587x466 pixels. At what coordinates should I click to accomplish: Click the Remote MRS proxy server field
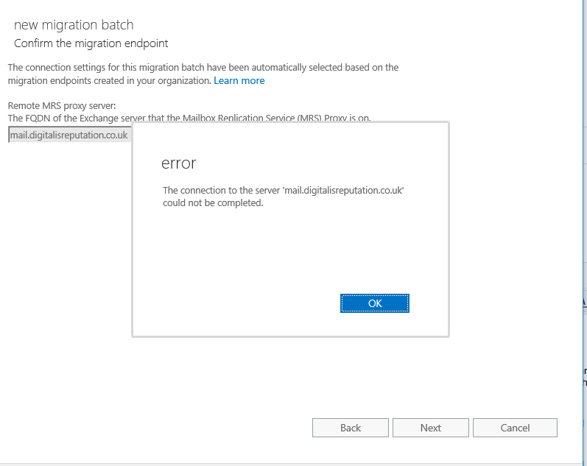(69, 135)
